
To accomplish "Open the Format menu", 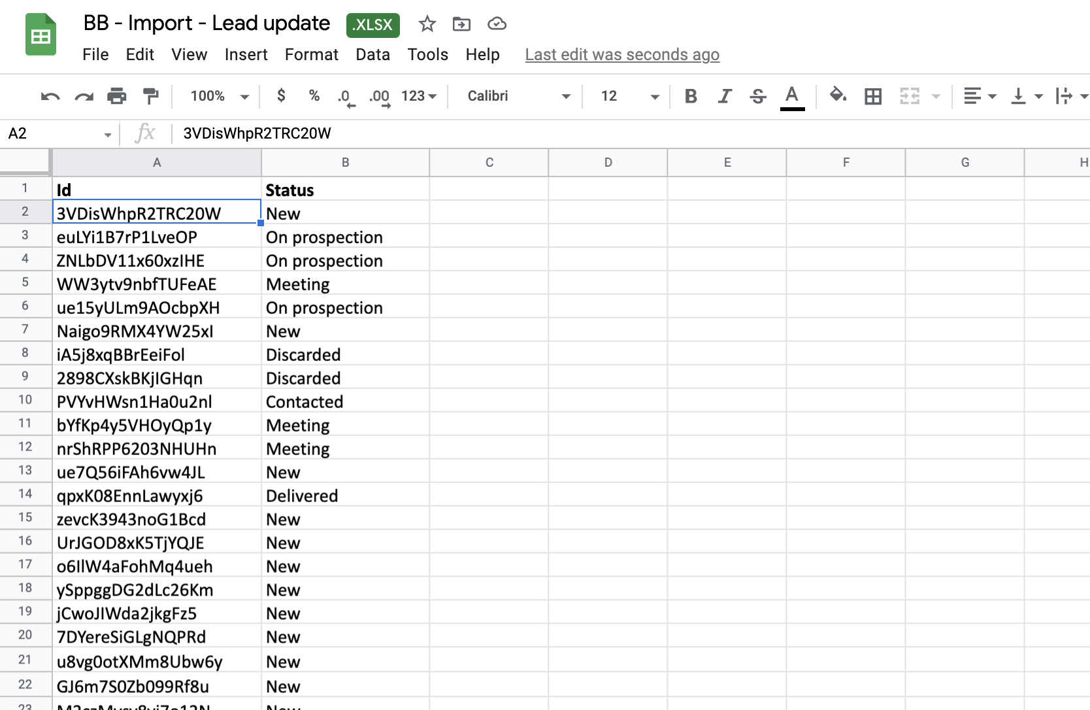I will click(x=311, y=54).
